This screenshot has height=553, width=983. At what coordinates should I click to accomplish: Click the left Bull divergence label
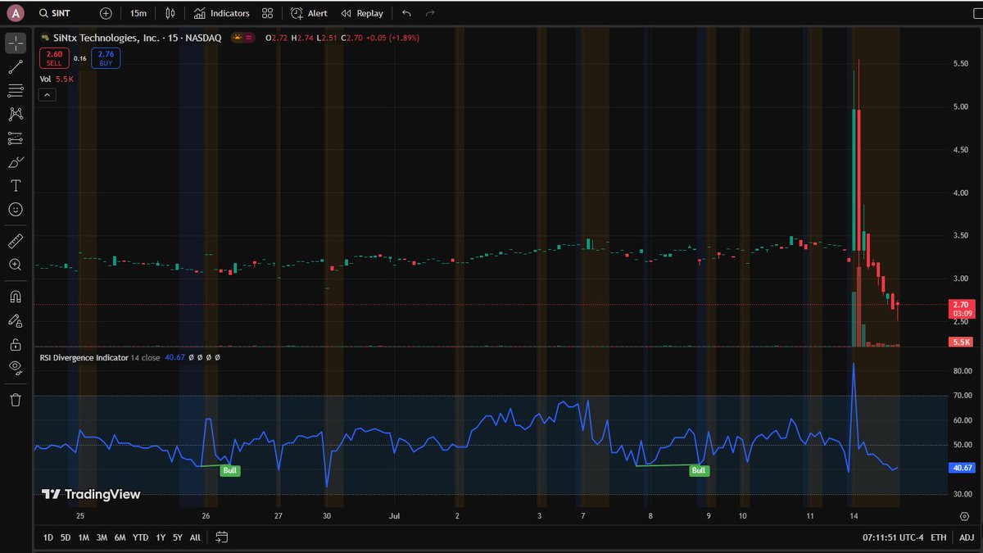click(x=231, y=470)
